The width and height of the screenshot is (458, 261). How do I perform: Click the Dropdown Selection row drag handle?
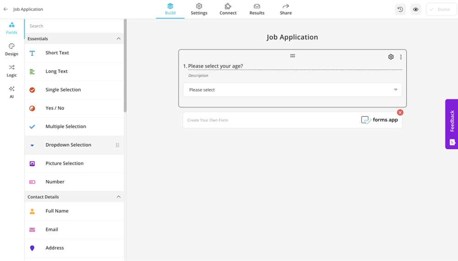(x=117, y=145)
